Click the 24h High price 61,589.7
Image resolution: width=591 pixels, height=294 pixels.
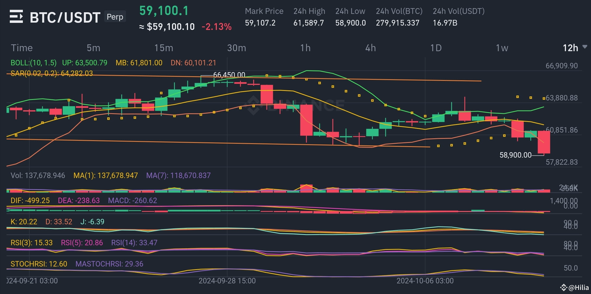pyautogui.click(x=309, y=23)
